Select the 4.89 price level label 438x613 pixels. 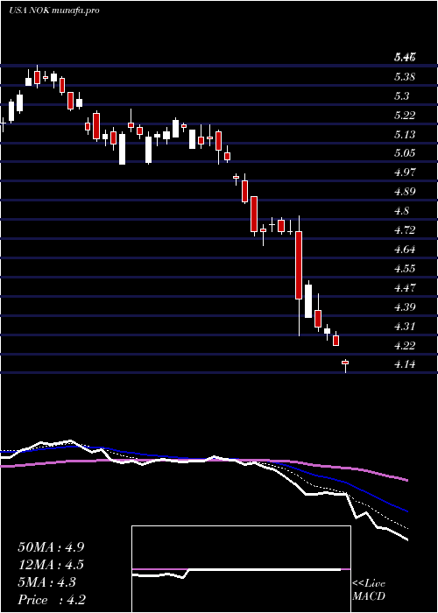click(x=405, y=192)
